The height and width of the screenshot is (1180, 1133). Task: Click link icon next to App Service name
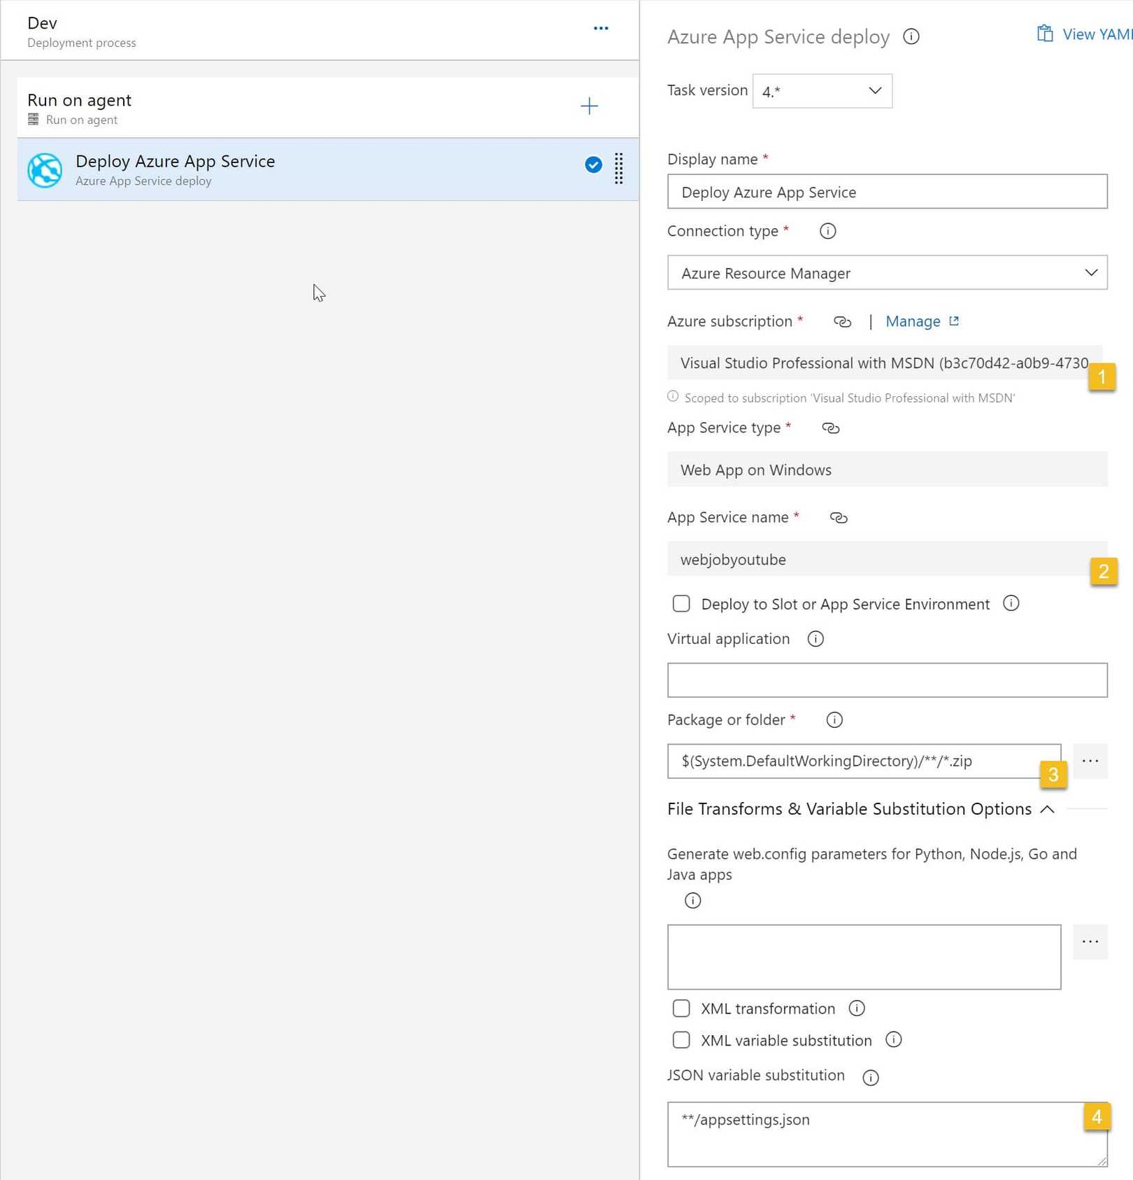838,518
